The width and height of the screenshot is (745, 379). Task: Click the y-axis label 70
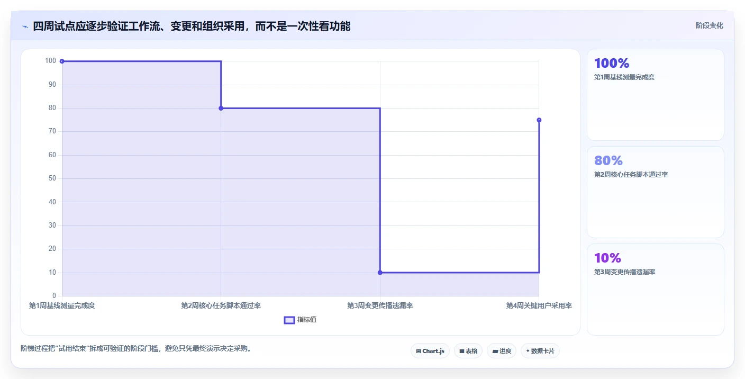click(x=52, y=131)
